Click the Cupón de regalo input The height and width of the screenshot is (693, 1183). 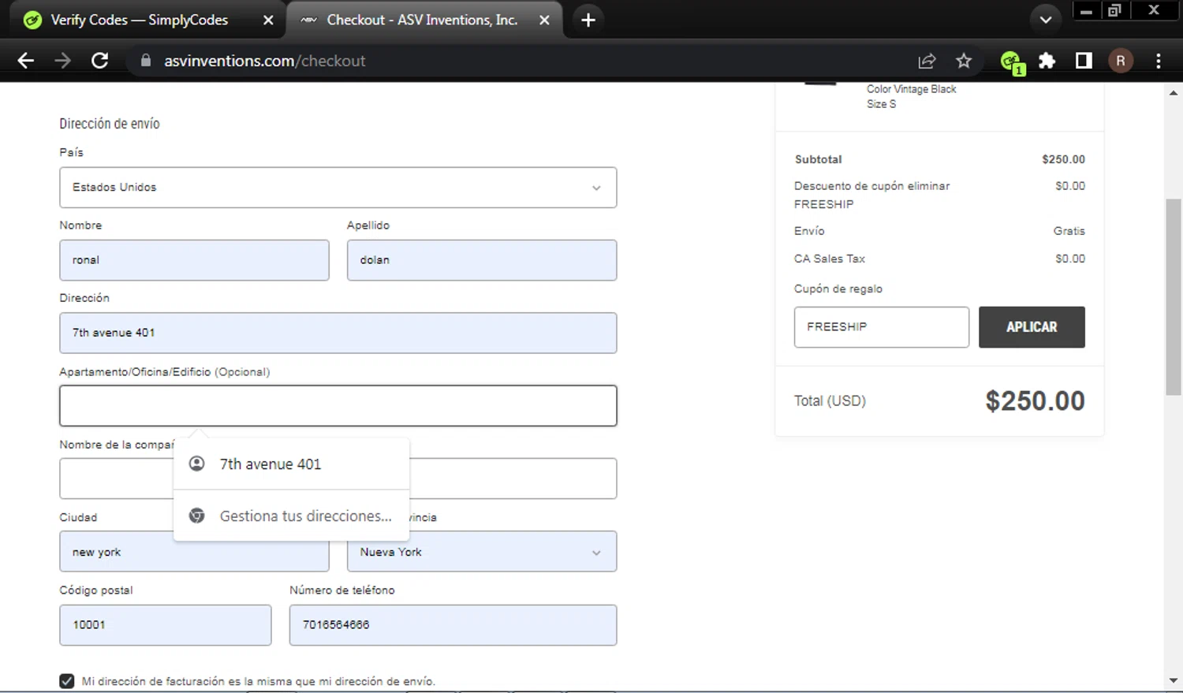pos(882,327)
